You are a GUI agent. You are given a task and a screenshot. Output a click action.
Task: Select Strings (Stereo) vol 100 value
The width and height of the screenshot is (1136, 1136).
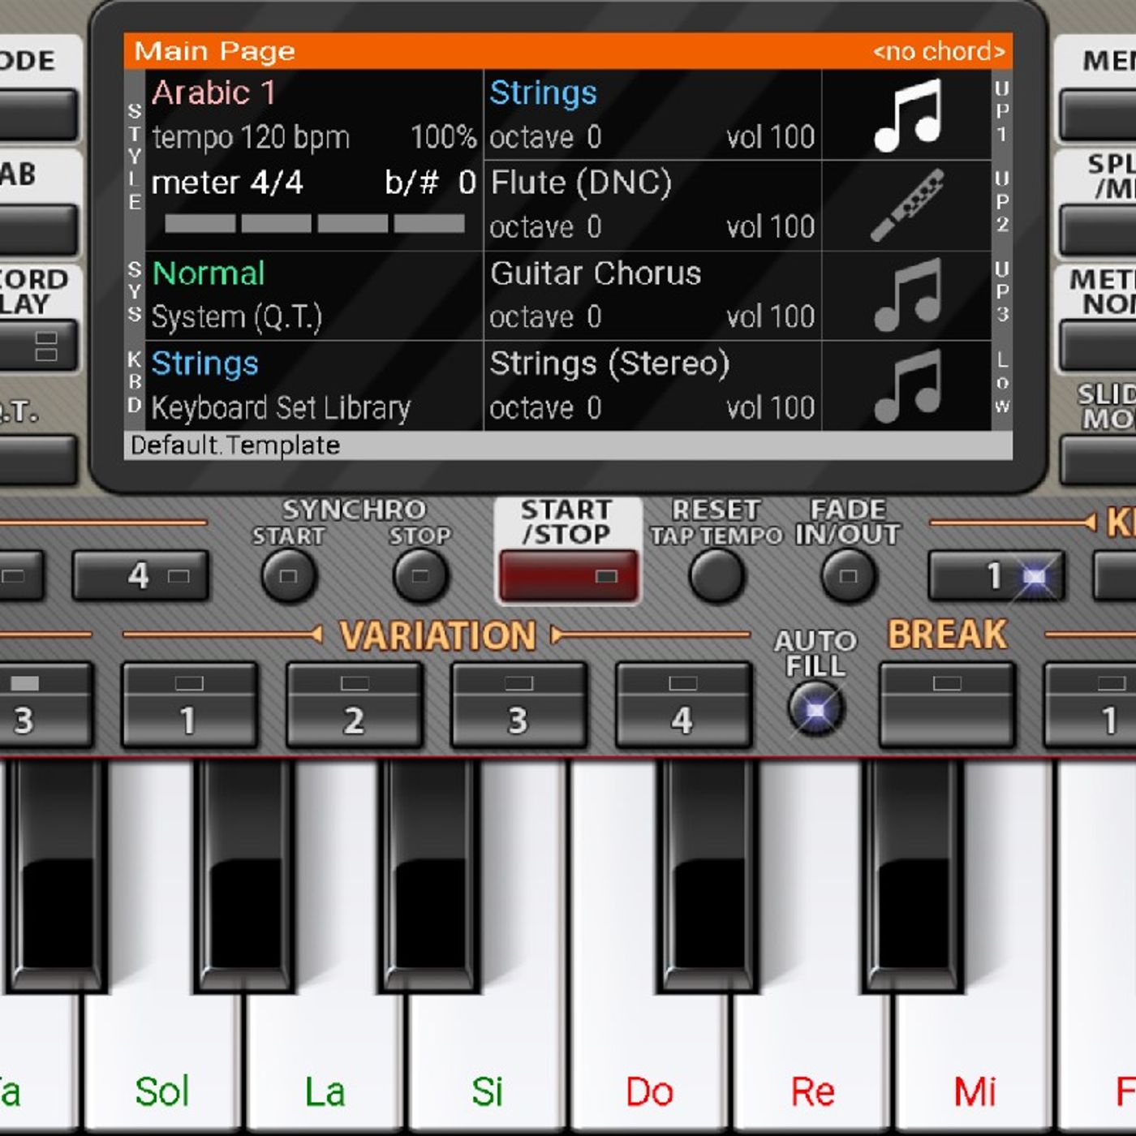770,407
